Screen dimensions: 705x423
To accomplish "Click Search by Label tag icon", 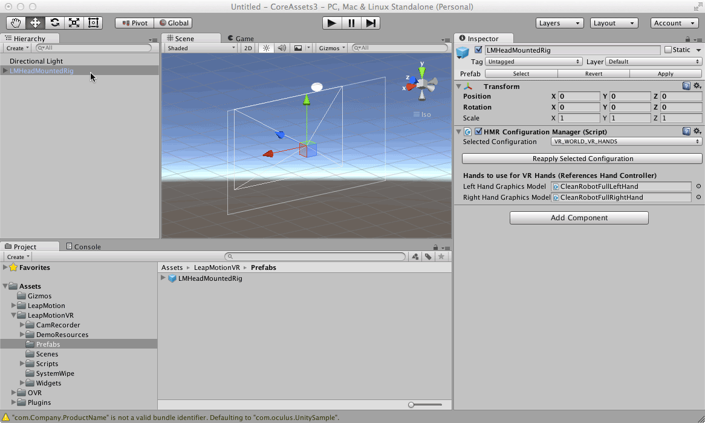I will [428, 257].
